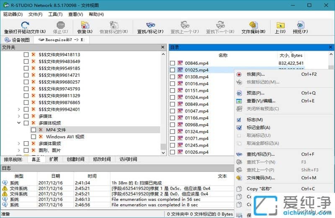335x218 pixels.
Task: Select the 创建时间 sort rule tab
Action: 76,159
